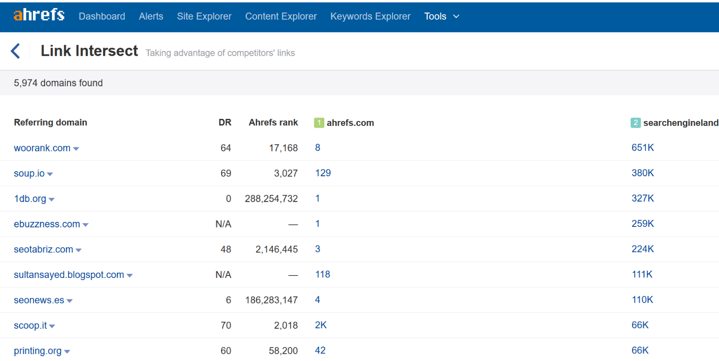Open the Dashboard
Viewport: 719px width, 361px height.
(102, 16)
